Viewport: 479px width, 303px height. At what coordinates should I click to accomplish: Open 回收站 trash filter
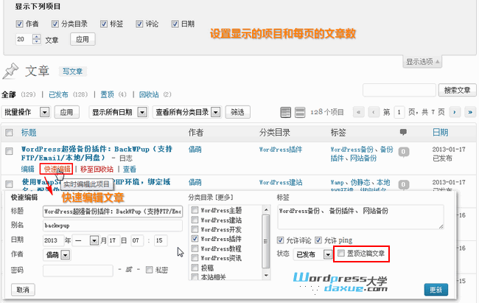[149, 94]
